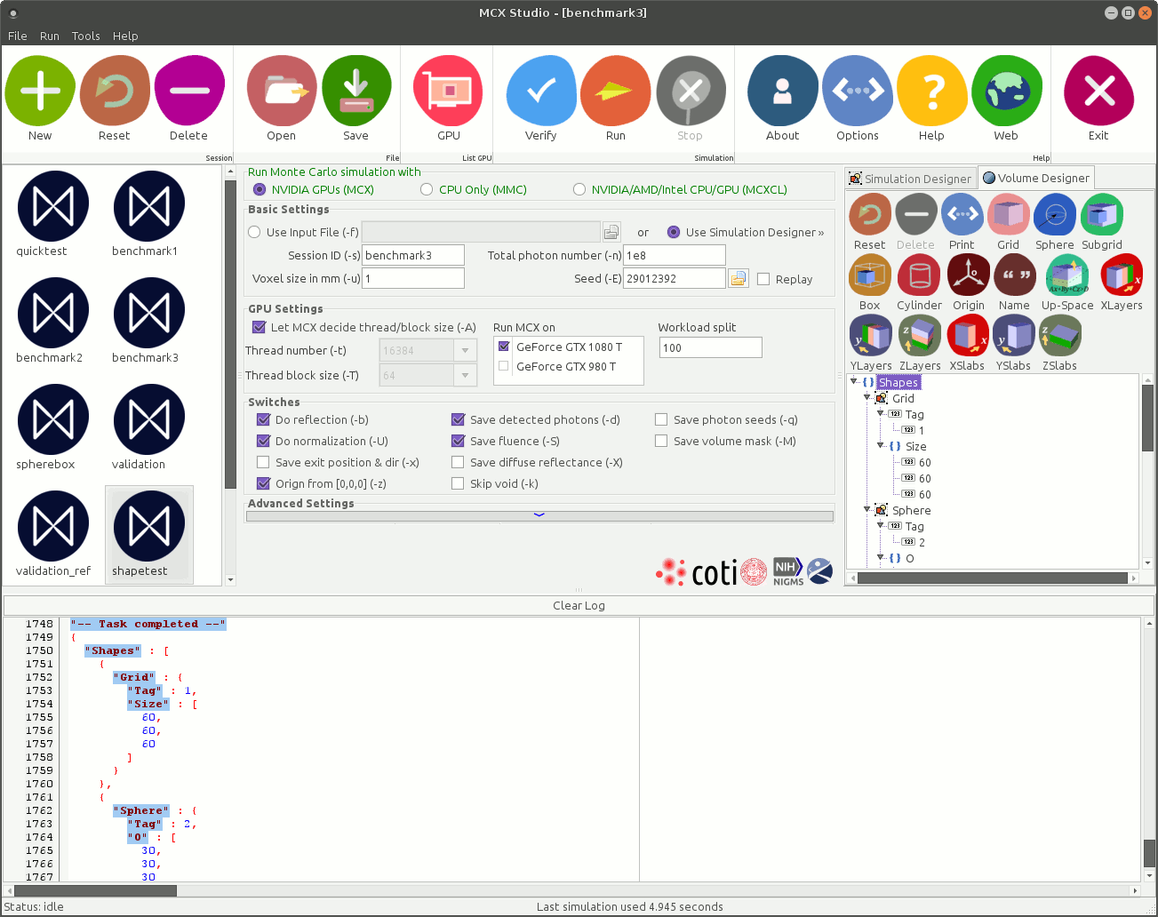Open the Tools menu
1158x917 pixels.
[85, 36]
